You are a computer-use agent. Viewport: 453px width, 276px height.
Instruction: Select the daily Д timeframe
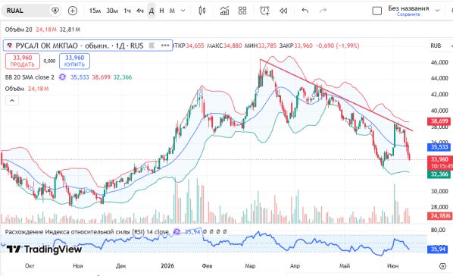pyautogui.click(x=152, y=11)
